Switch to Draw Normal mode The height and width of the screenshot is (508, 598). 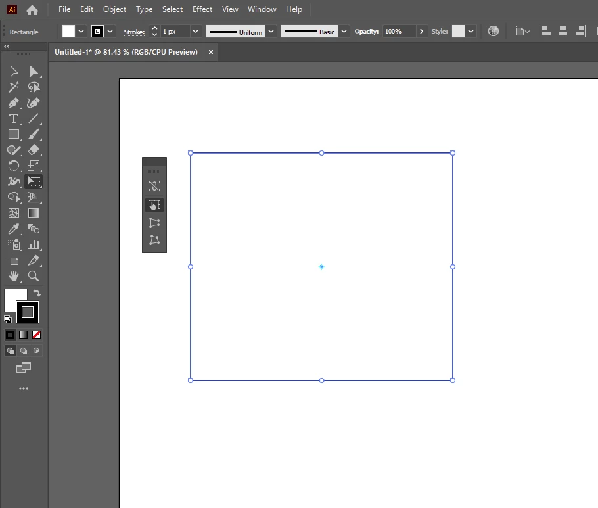(11, 350)
